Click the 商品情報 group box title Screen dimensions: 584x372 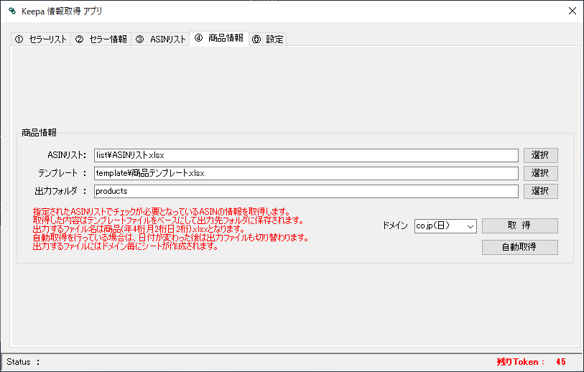click(x=39, y=133)
